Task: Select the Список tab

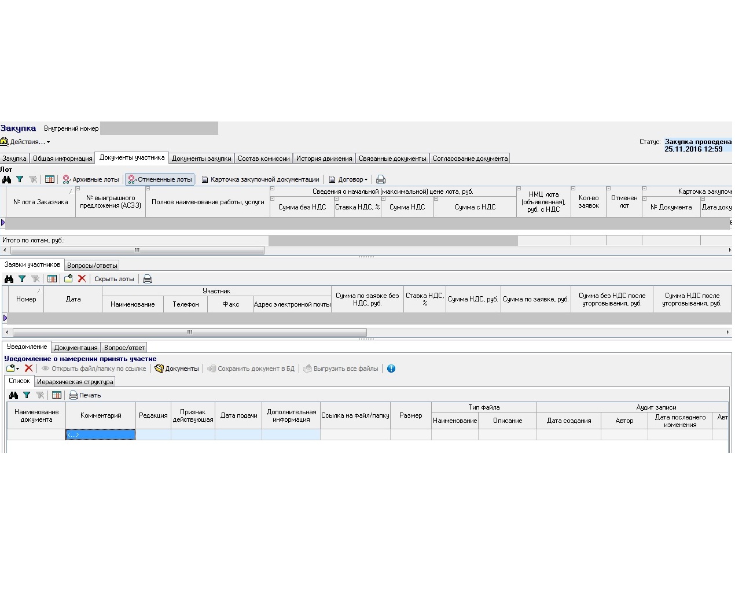Action: pos(19,381)
